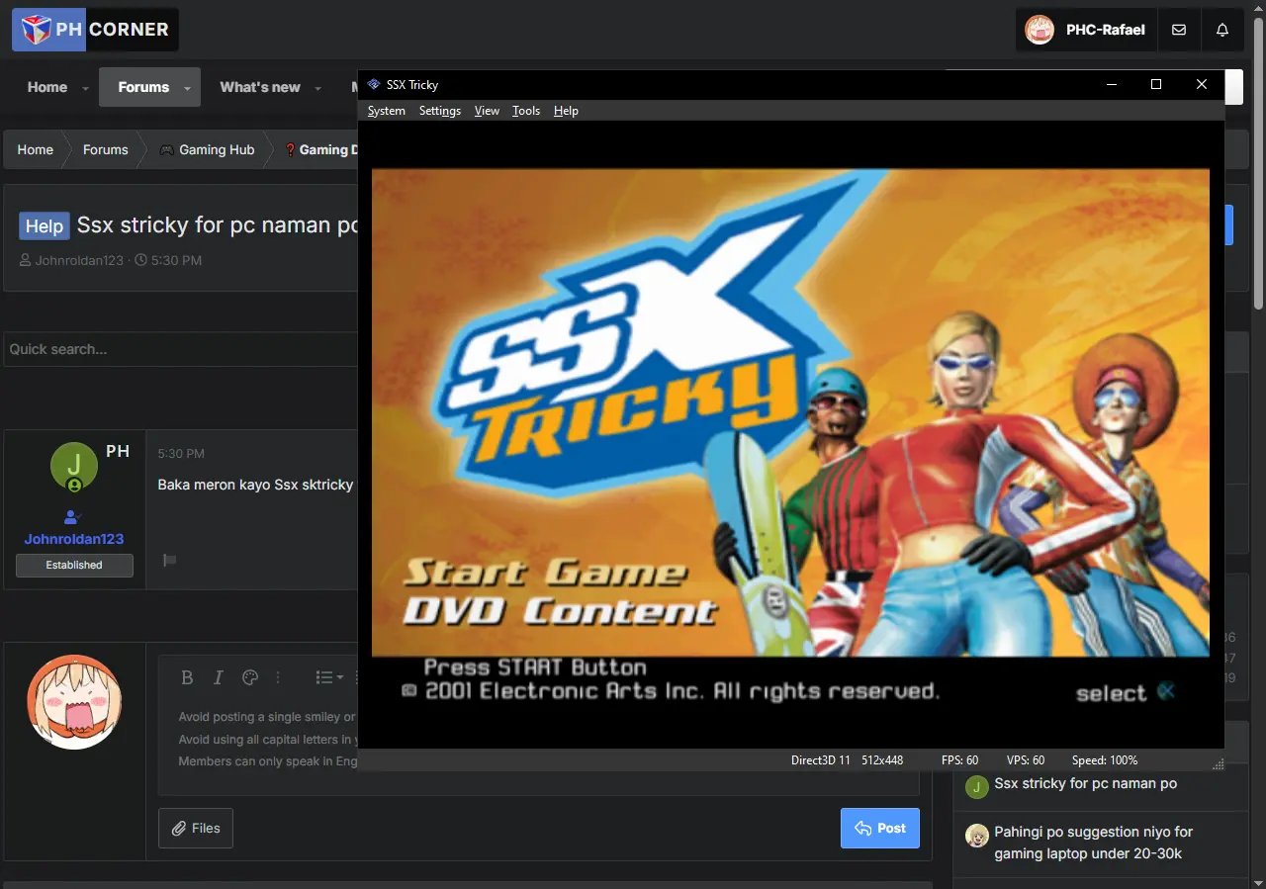This screenshot has height=889, width=1266.
Task: Click the 5:30 PM thread timestamp under title
Action: pos(176,260)
